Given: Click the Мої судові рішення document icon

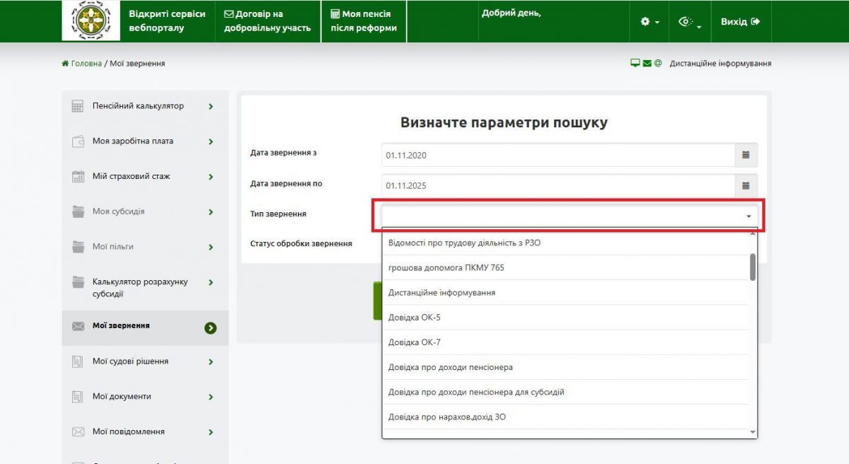Looking at the screenshot, I should [x=79, y=361].
